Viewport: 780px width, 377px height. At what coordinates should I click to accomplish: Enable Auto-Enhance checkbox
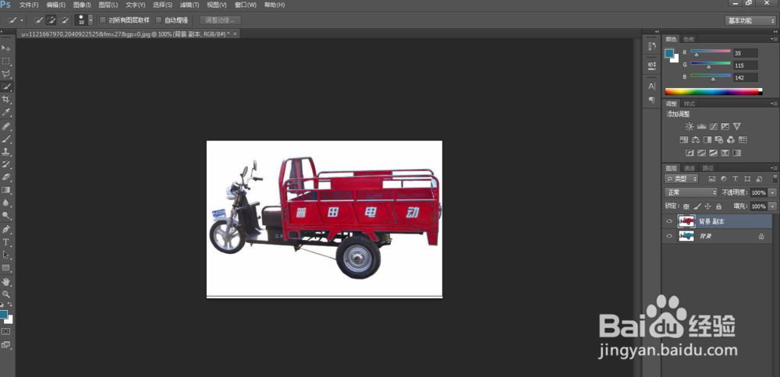(158, 20)
